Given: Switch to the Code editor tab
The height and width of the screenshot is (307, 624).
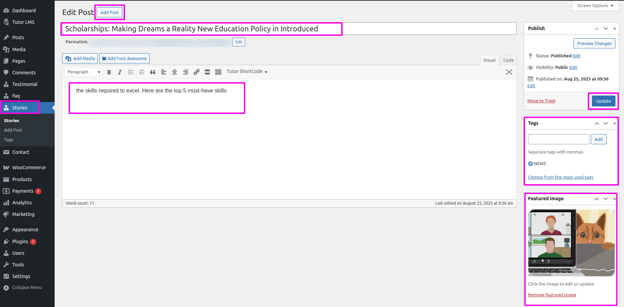Looking at the screenshot, I should pyautogui.click(x=508, y=60).
